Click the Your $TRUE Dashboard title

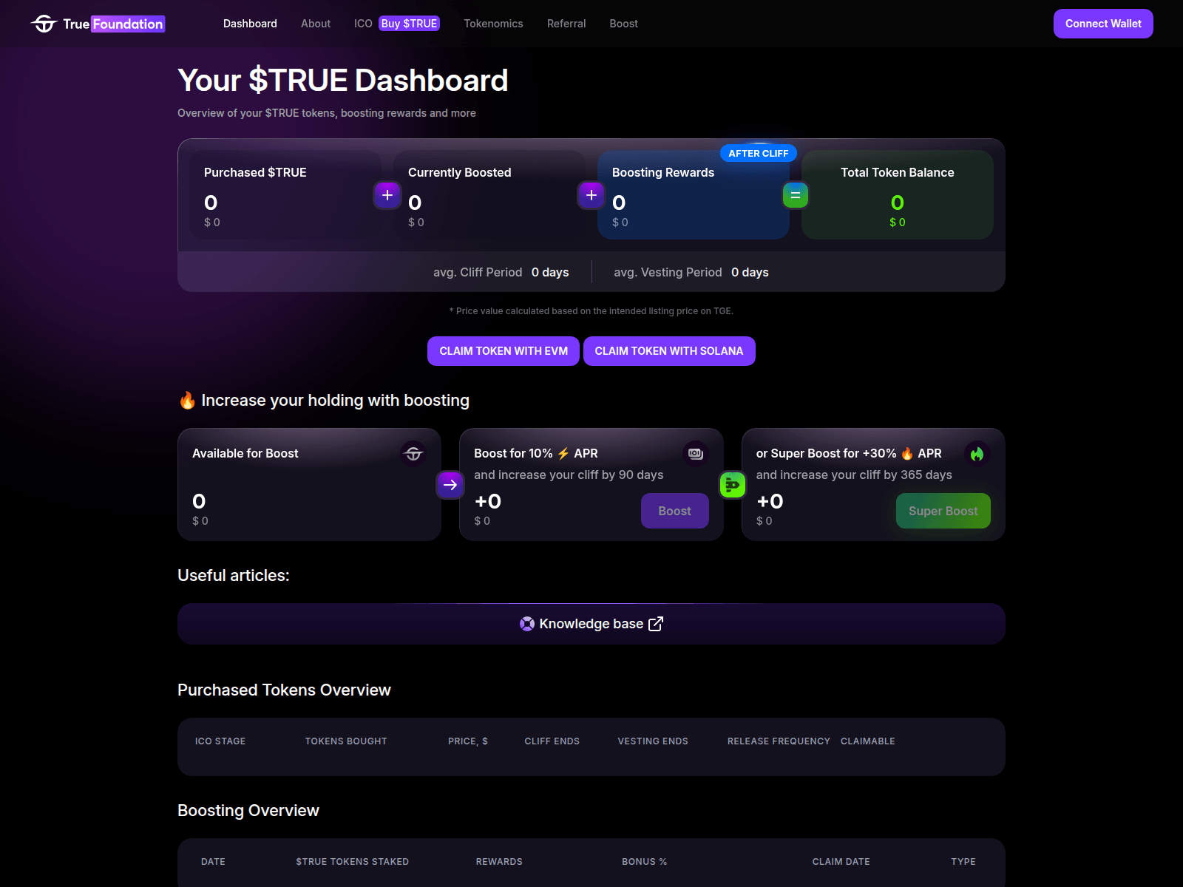343,81
